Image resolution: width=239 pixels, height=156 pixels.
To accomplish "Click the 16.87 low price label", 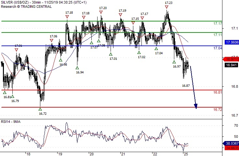I will (186, 85).
